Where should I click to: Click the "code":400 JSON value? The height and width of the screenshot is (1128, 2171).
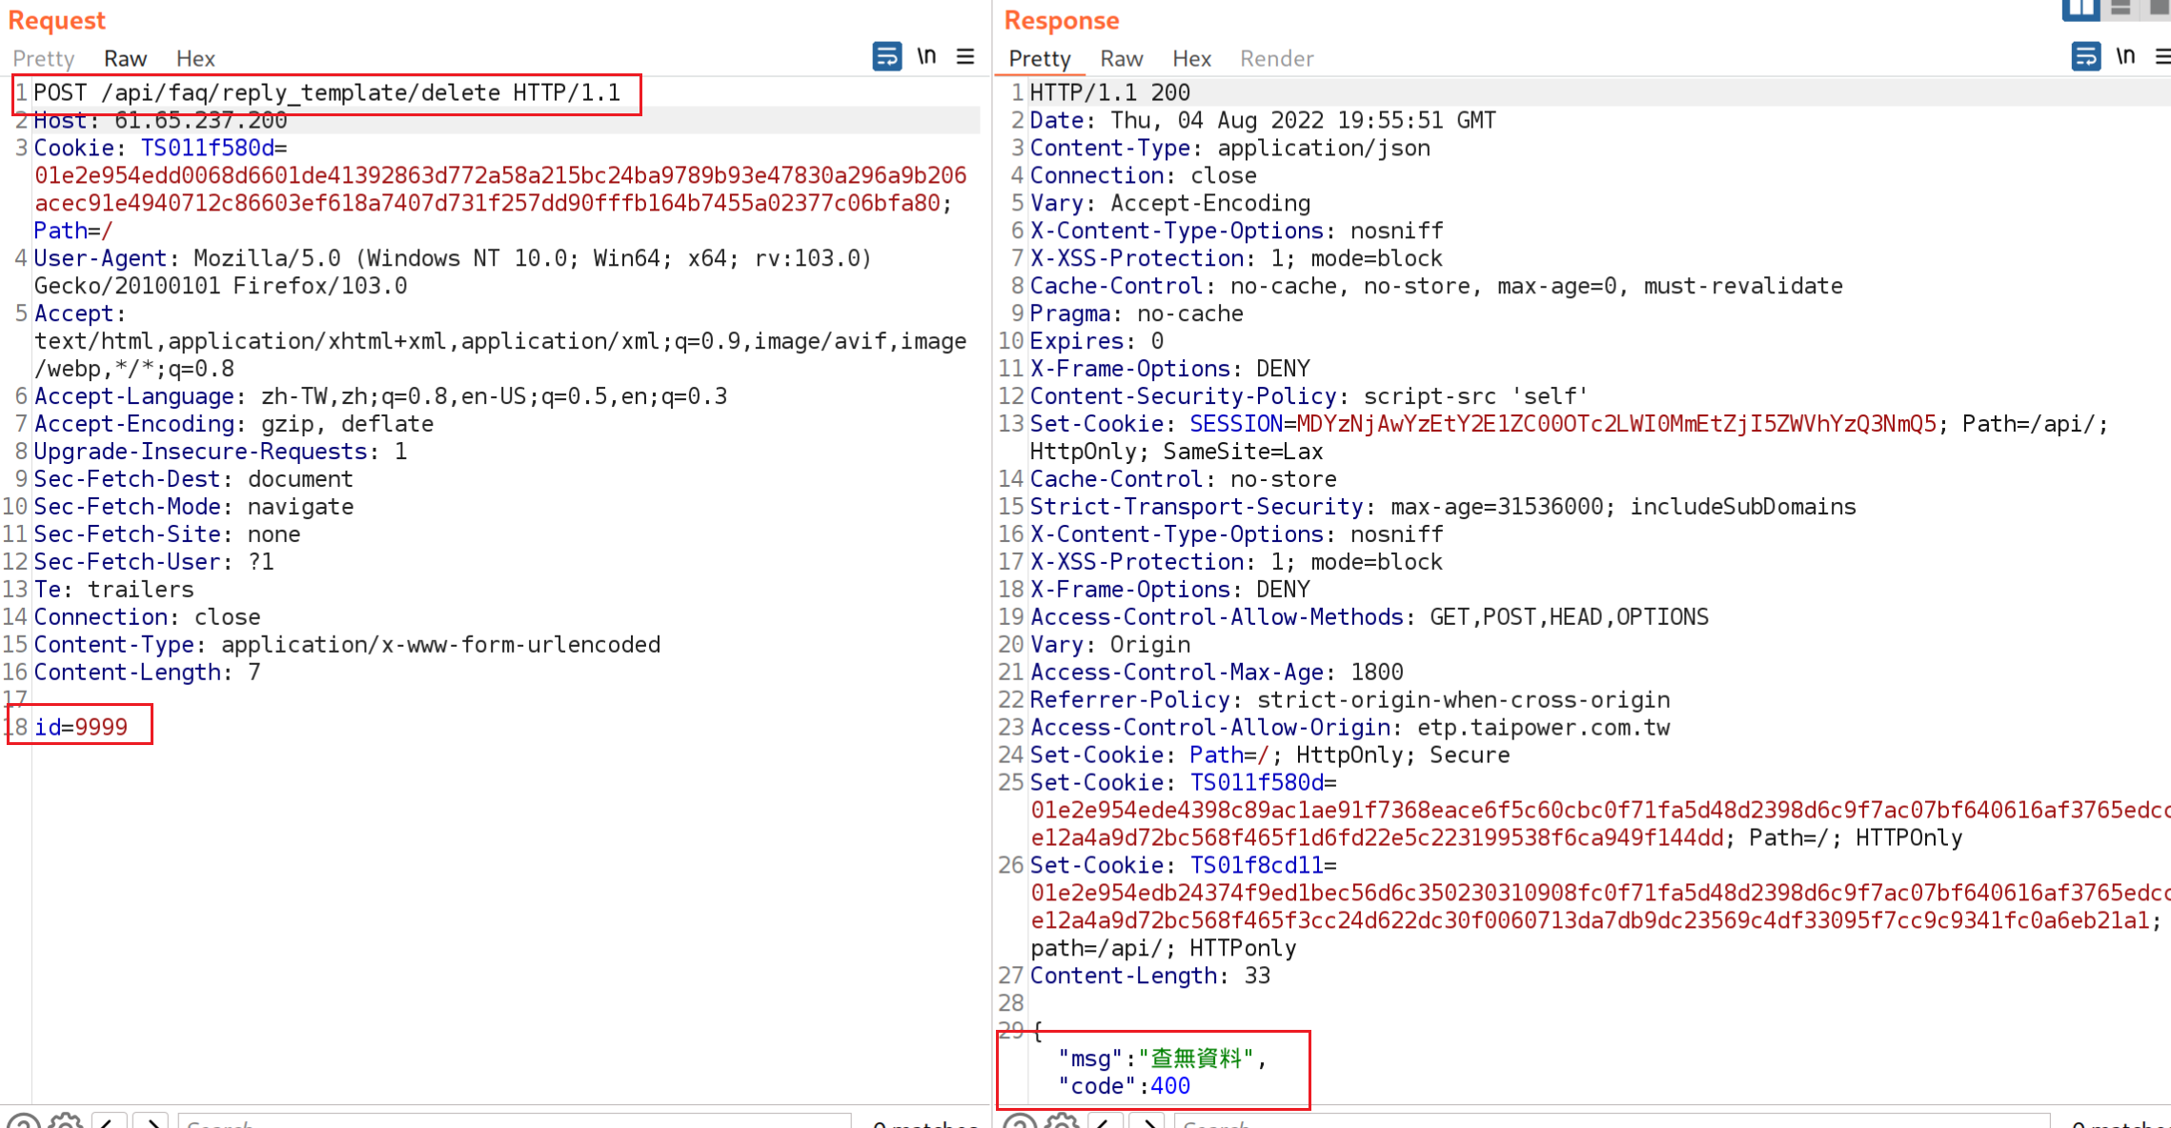1170,1087
